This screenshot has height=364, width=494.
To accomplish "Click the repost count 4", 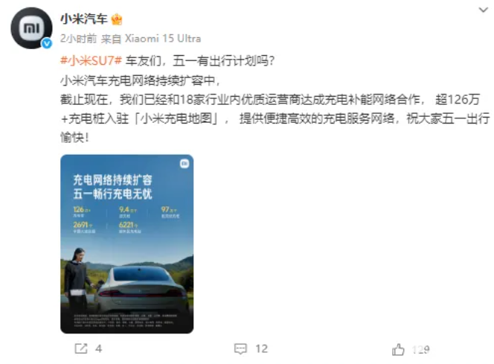I will coord(99,348).
